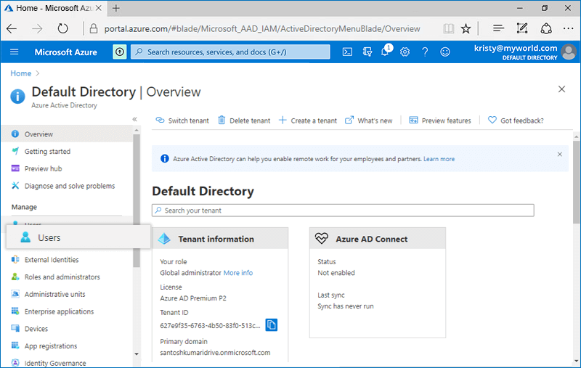
Task: Copy the Tenant ID to clipboard
Action: pyautogui.click(x=271, y=324)
